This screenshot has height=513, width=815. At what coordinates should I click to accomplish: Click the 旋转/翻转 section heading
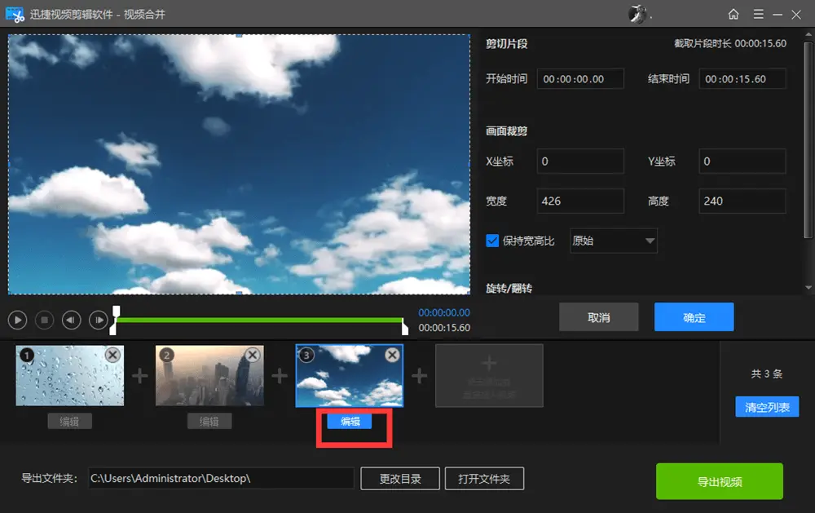509,288
